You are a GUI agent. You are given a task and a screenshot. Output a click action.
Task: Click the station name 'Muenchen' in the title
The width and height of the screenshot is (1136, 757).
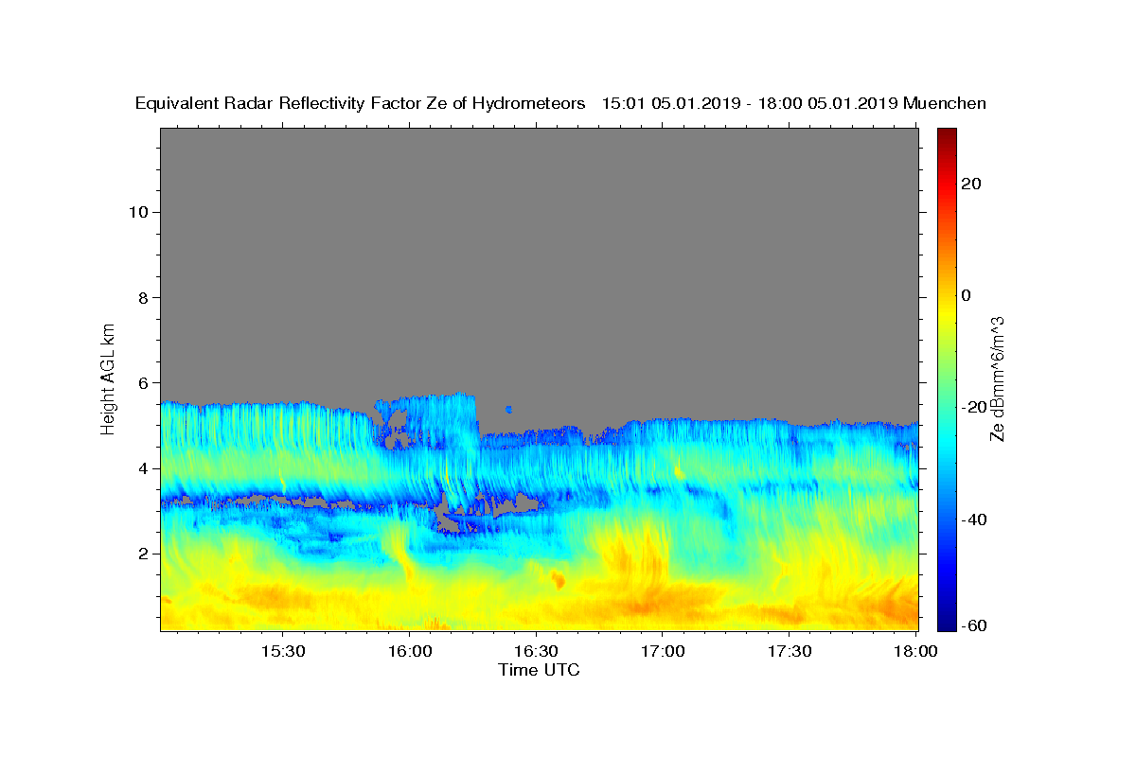946,104
